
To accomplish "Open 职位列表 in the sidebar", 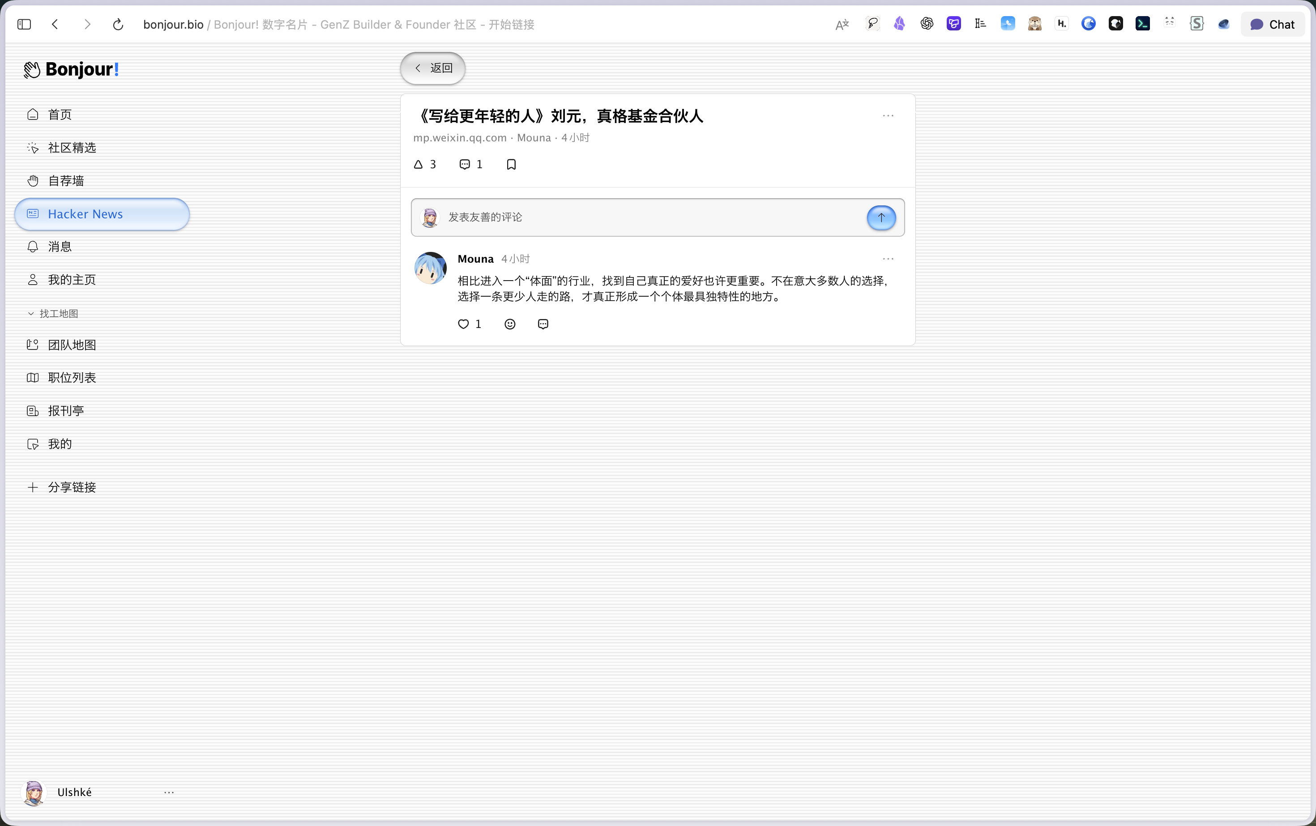I will pos(102,378).
